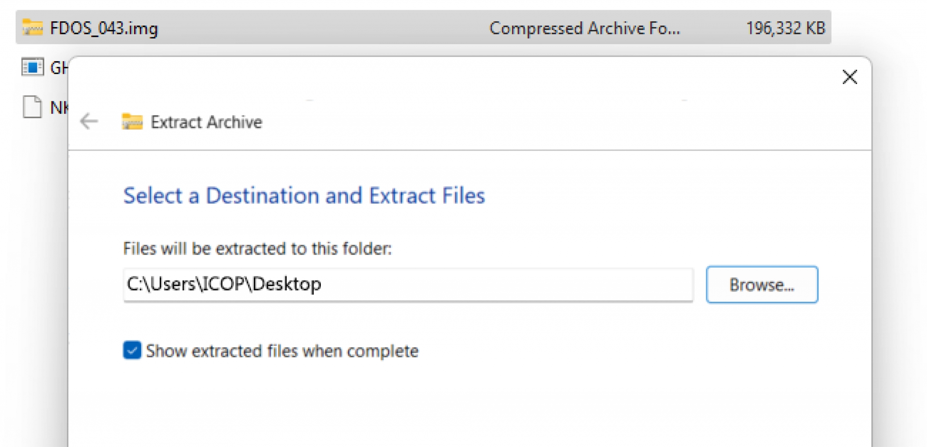Click the dialog close X icon
The image size is (927, 447).
(x=850, y=77)
